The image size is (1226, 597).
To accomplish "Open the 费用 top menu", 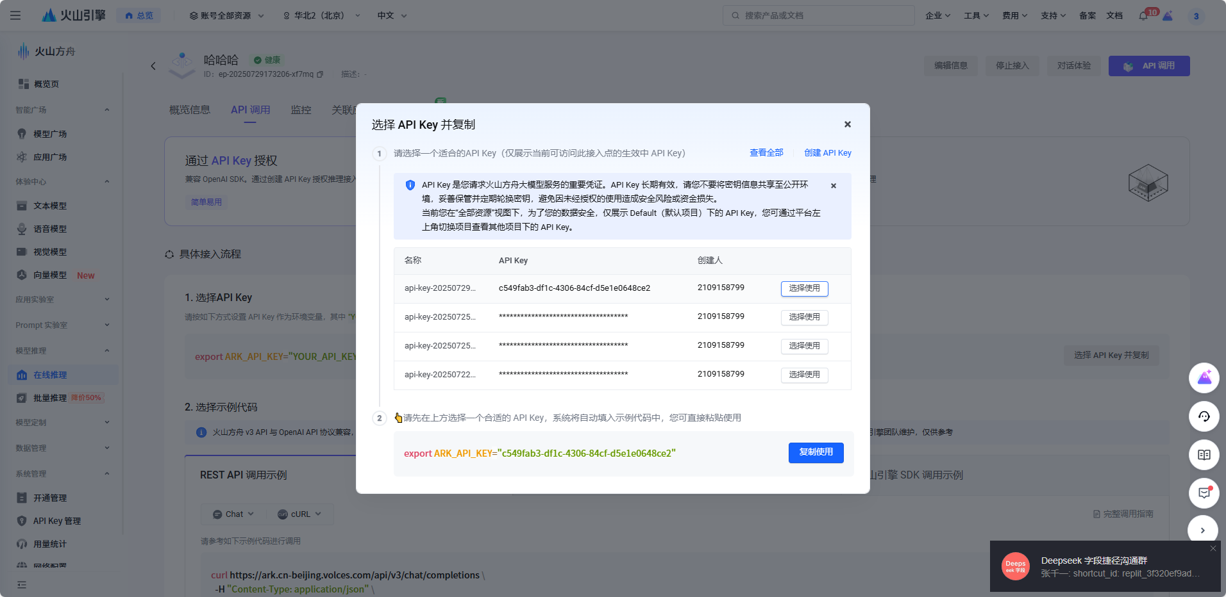I will [1014, 15].
